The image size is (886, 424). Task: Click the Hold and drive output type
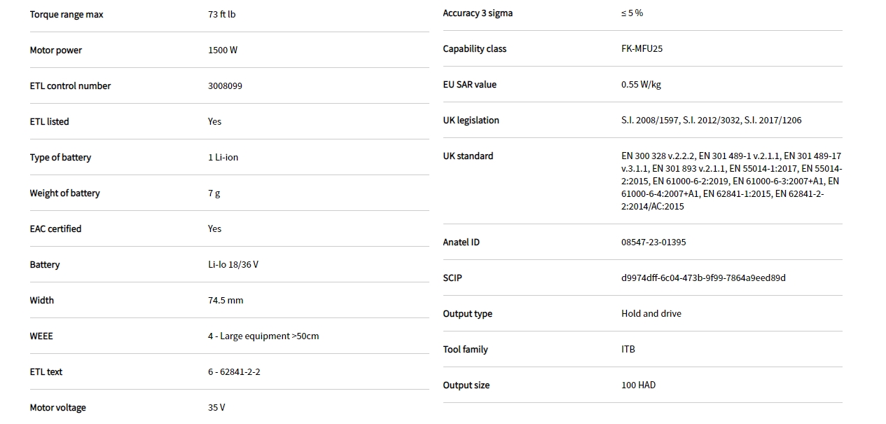point(651,314)
